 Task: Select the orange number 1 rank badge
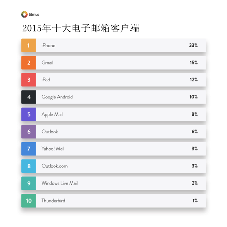29,45
